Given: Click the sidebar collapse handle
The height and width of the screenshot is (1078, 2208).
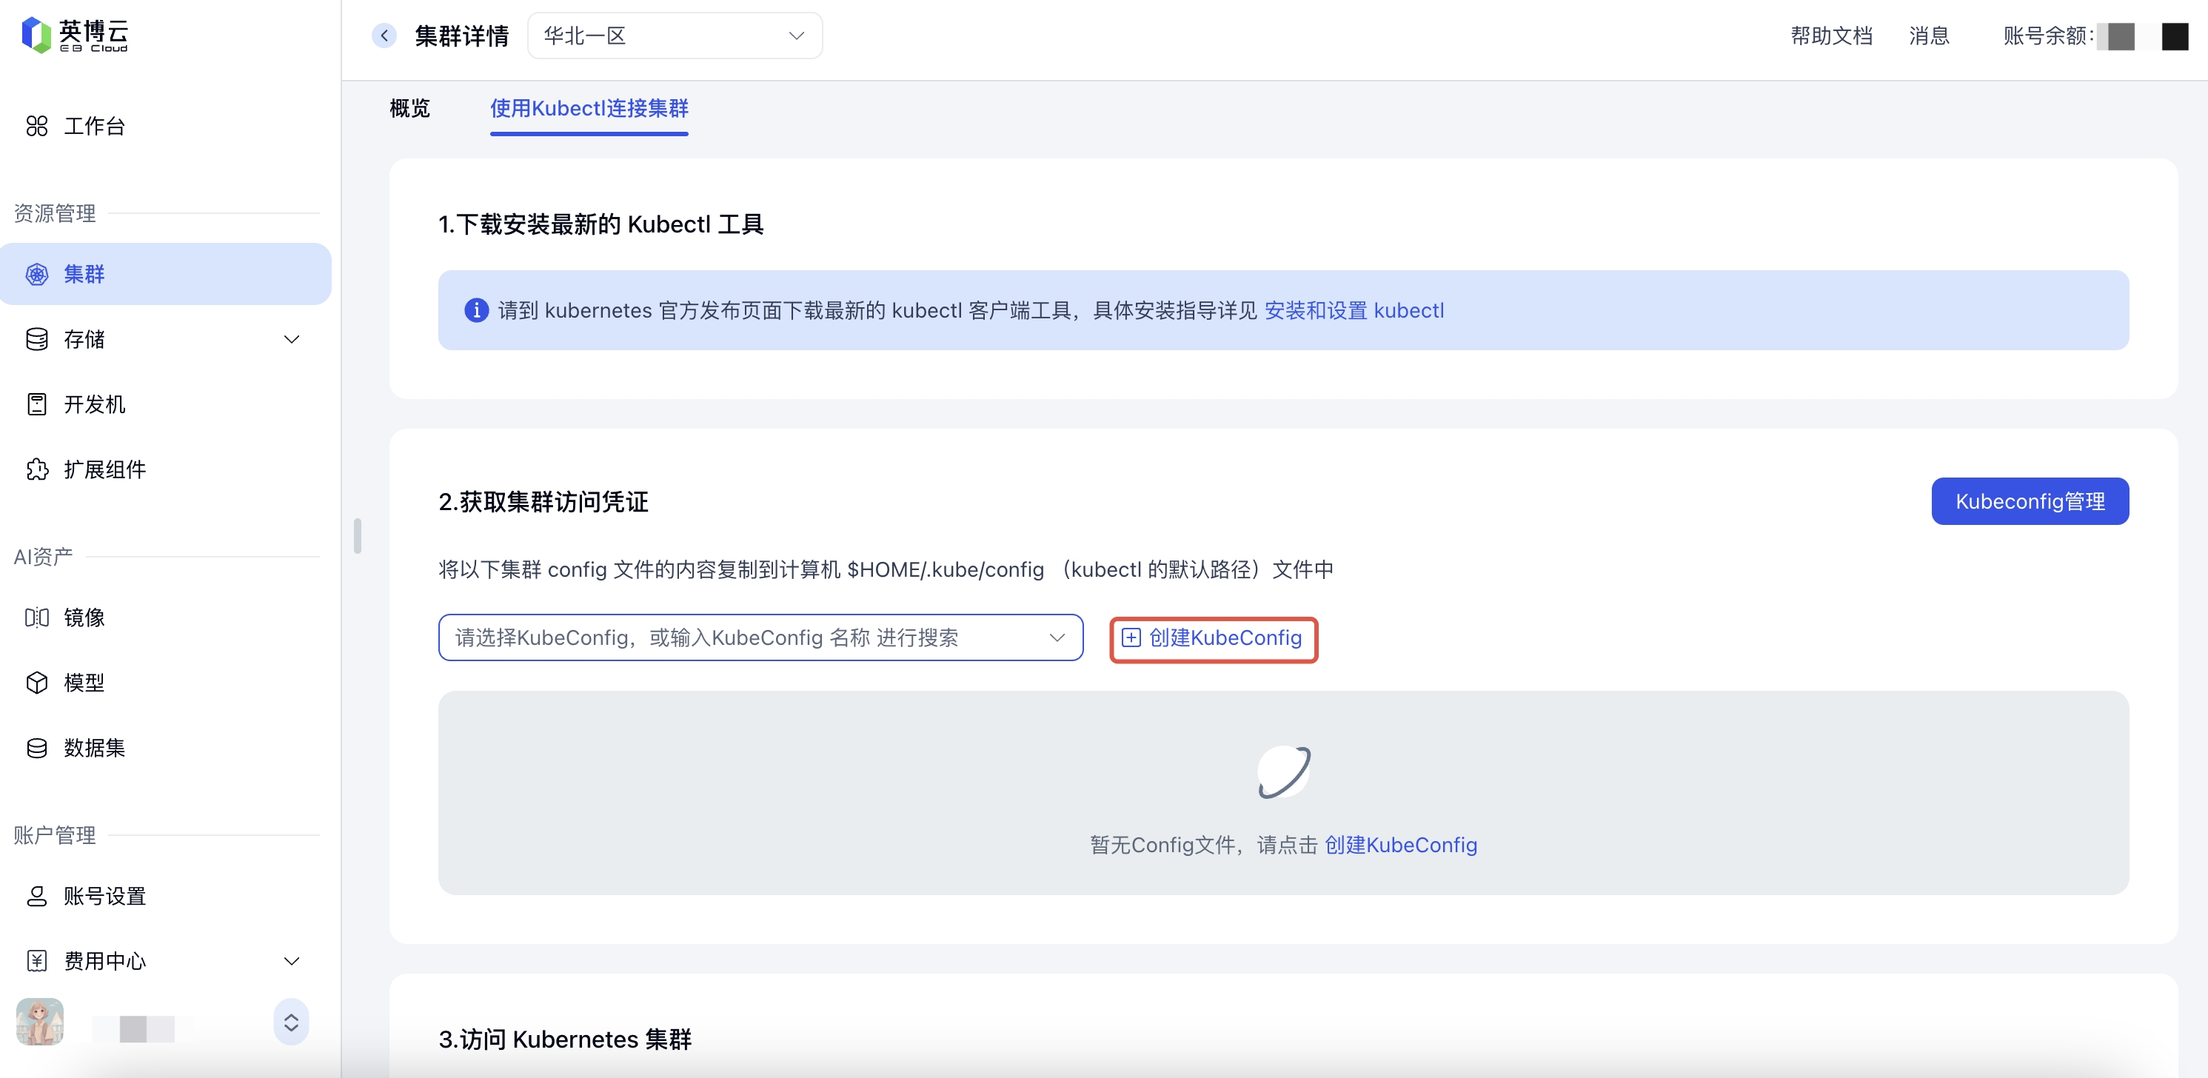Looking at the screenshot, I should 358,535.
